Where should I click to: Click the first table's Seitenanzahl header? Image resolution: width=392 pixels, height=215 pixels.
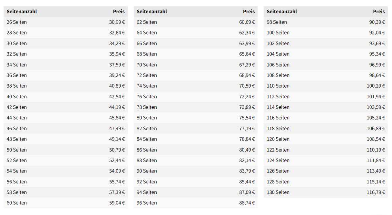click(22, 12)
